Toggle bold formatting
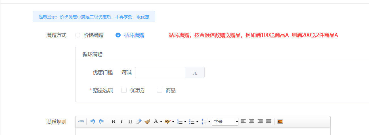Image resolution: width=369 pixels, height=135 pixels. coord(113,122)
